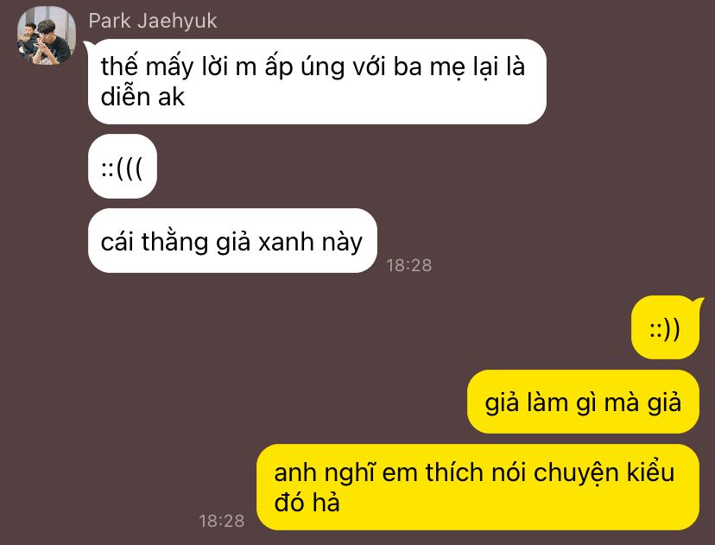Click the word "diễn ak" in first bubble
Screen dimensions: 715x545
[142, 97]
